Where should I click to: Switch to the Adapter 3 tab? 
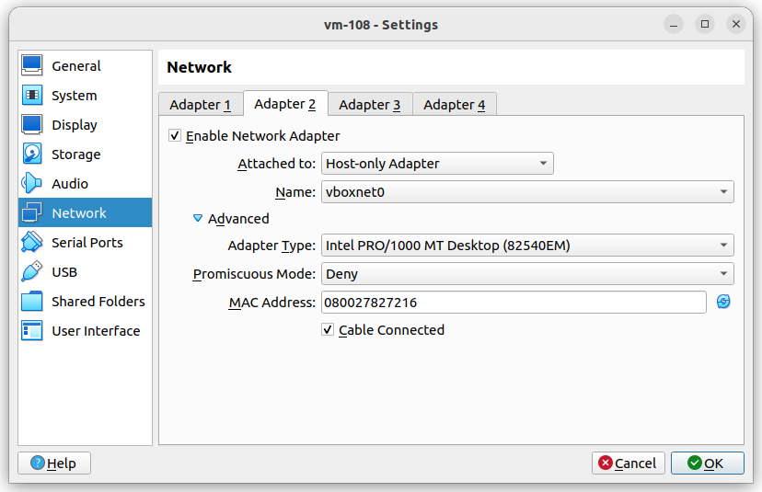pos(369,105)
